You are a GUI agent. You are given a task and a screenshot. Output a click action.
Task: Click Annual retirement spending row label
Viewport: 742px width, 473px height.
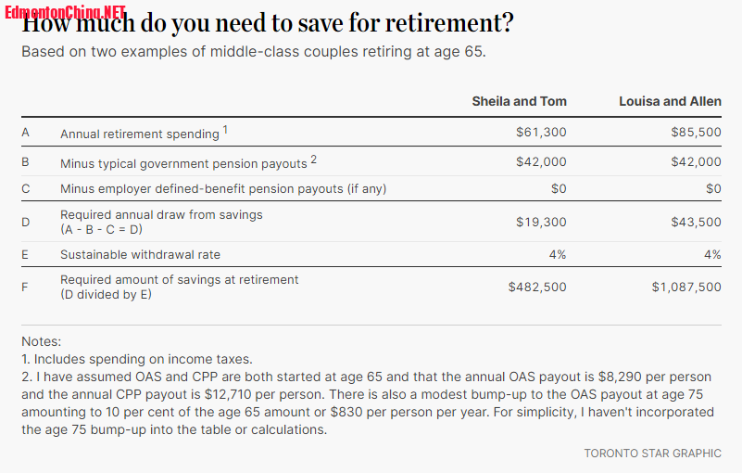pos(140,134)
